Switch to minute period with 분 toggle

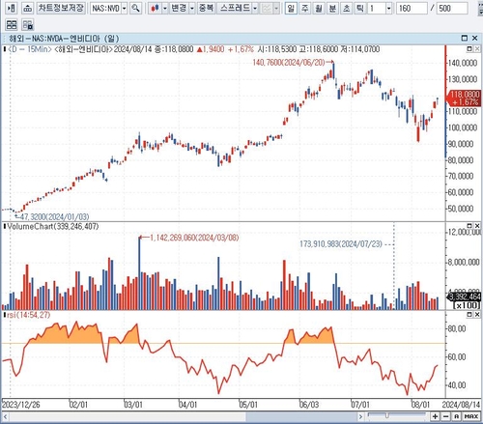pyautogui.click(x=332, y=8)
